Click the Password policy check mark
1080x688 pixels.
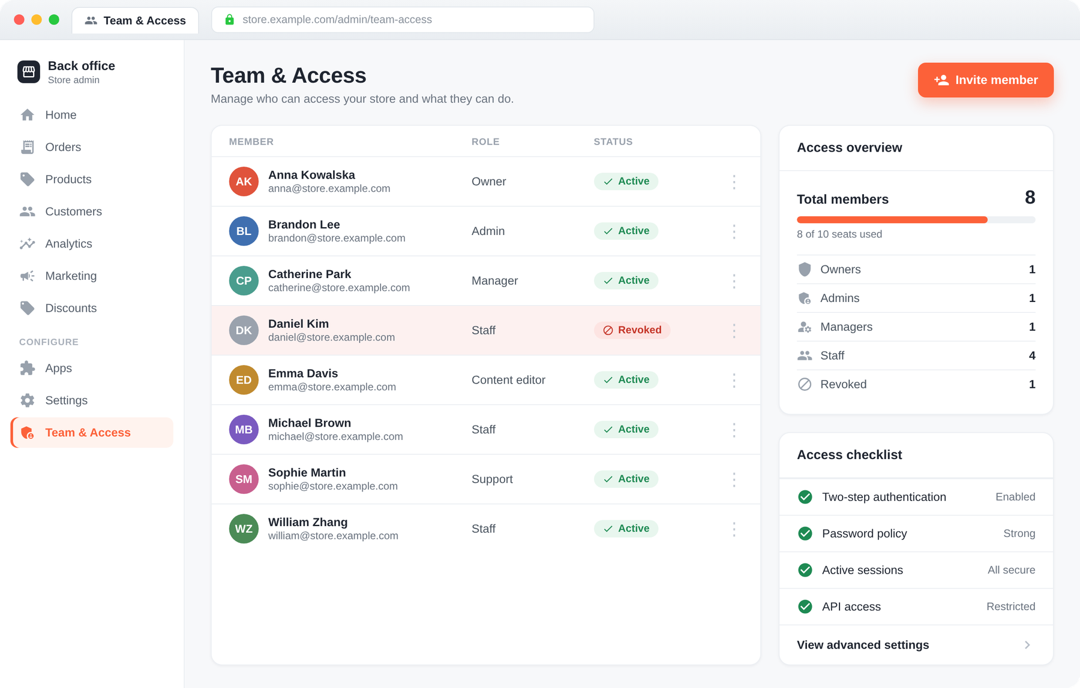(x=805, y=533)
